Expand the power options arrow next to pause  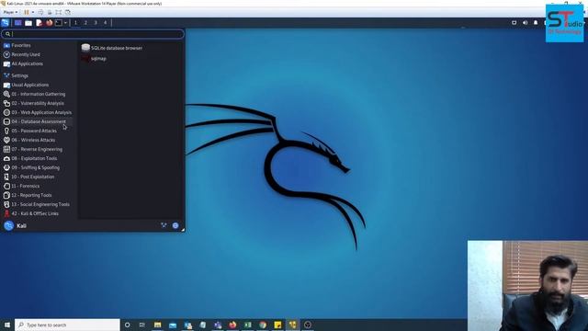coord(33,12)
